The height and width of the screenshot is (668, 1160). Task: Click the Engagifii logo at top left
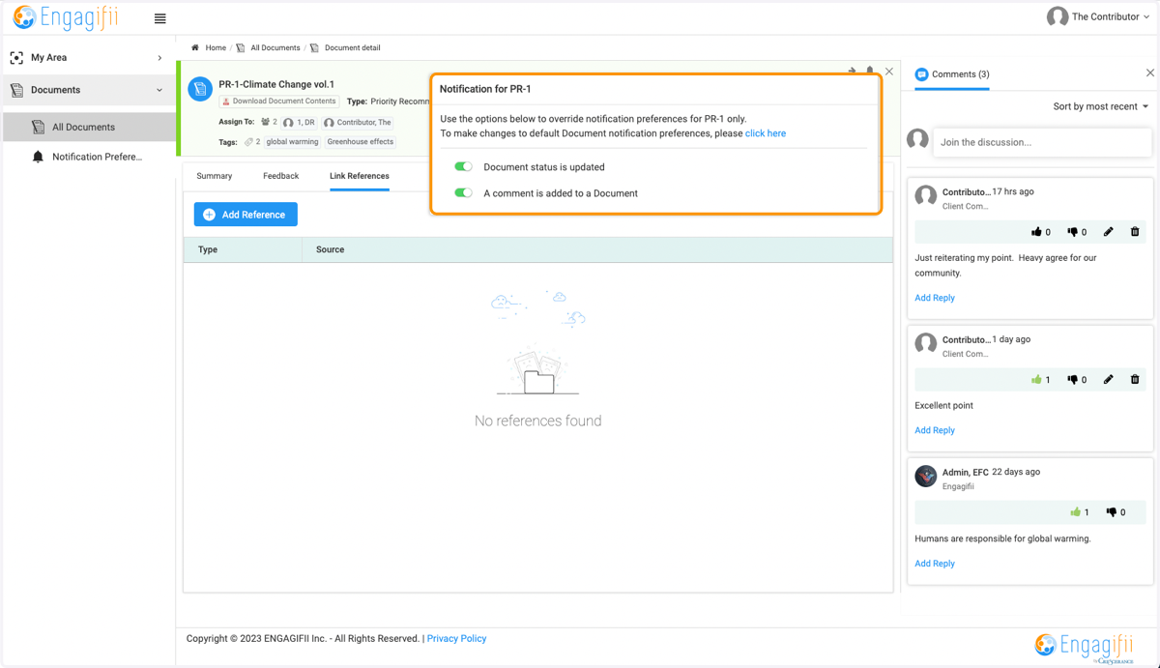point(64,17)
